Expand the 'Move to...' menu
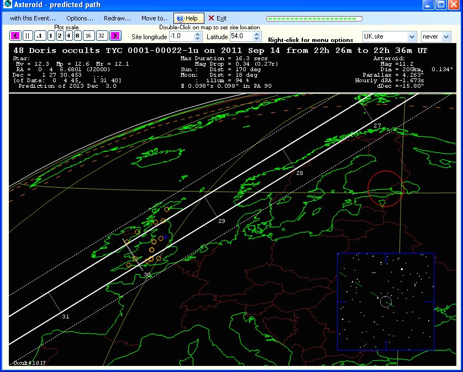 pos(155,18)
